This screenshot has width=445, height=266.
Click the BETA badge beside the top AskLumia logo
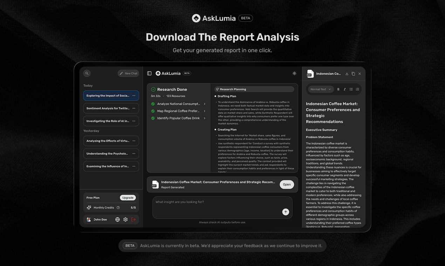(245, 18)
